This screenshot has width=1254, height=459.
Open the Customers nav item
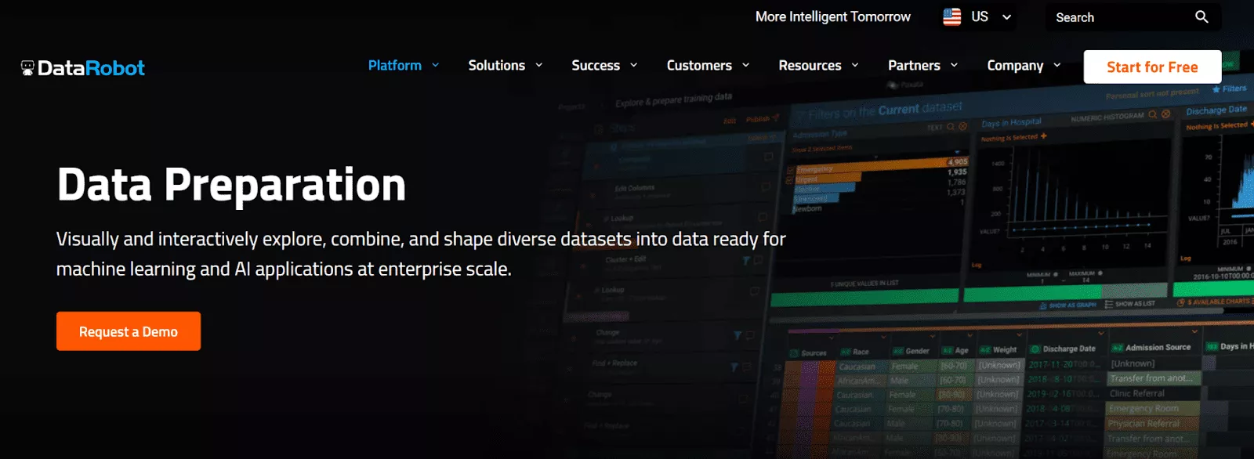click(x=699, y=66)
